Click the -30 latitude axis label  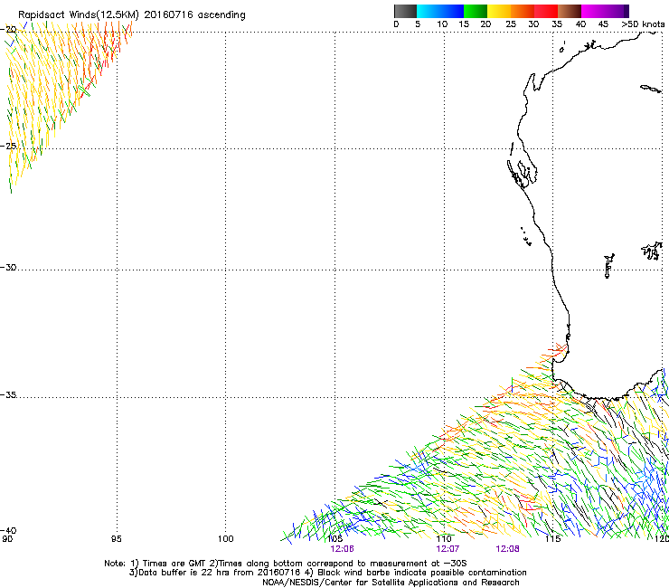click(8, 267)
